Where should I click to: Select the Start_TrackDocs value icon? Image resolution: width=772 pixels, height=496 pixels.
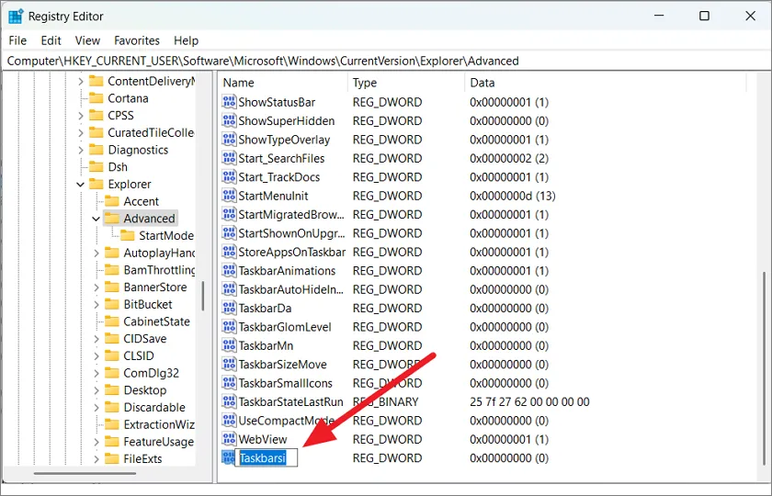point(229,176)
